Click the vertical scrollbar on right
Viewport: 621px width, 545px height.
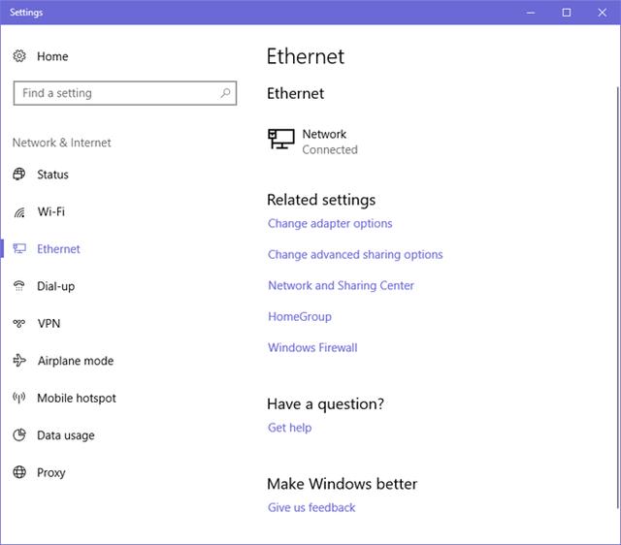coord(618,297)
